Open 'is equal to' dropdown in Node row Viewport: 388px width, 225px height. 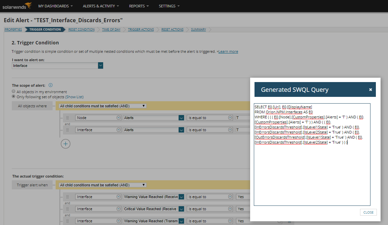210,118
